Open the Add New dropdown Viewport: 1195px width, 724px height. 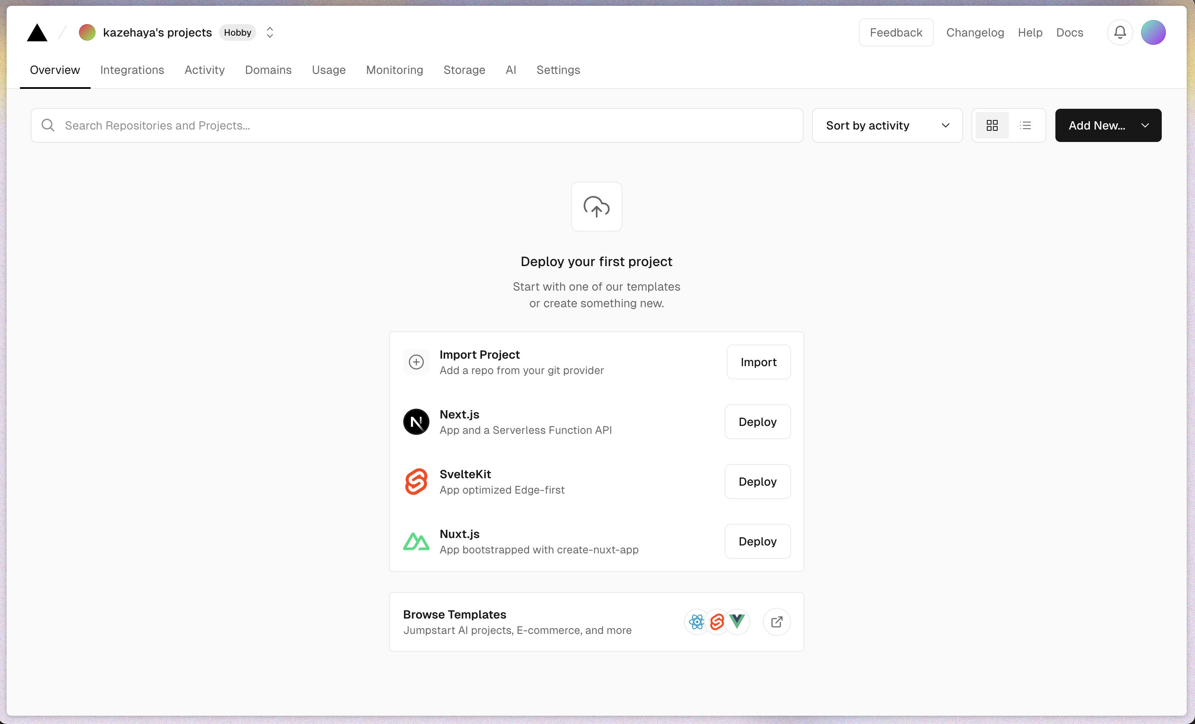(1108, 125)
